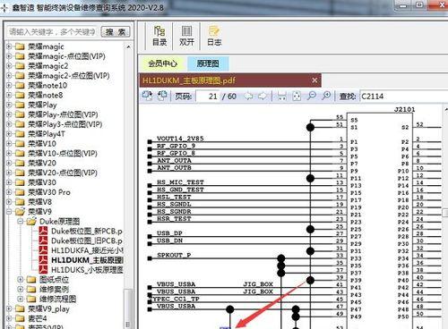This screenshot has height=329, width=448.
Task: Click the 荣耀note10 folder icon
Action: click(x=20, y=86)
